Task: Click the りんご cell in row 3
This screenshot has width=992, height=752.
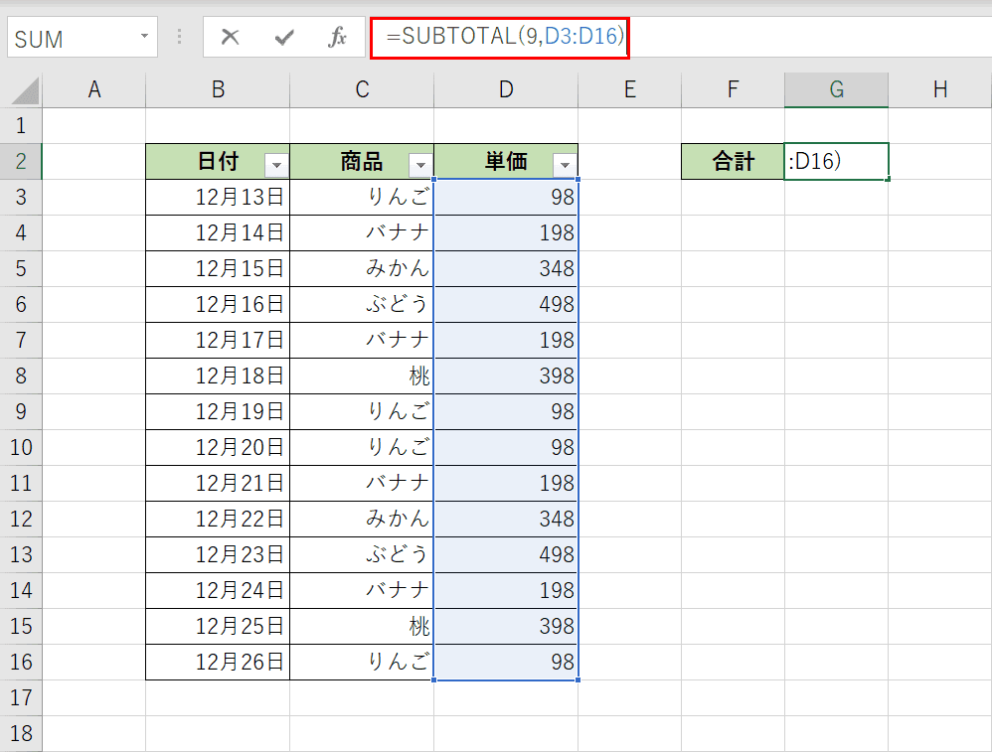Action: 362,198
